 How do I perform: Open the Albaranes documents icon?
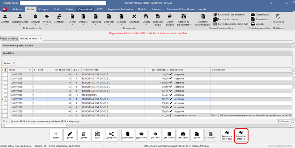point(96,20)
